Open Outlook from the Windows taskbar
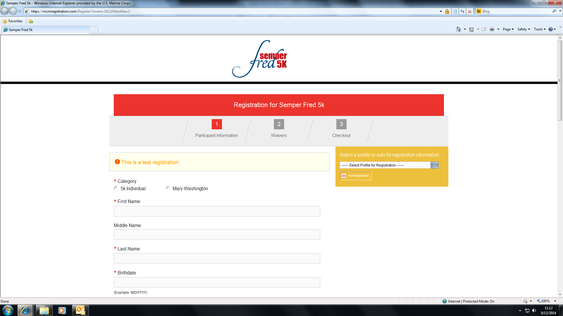 point(80,310)
